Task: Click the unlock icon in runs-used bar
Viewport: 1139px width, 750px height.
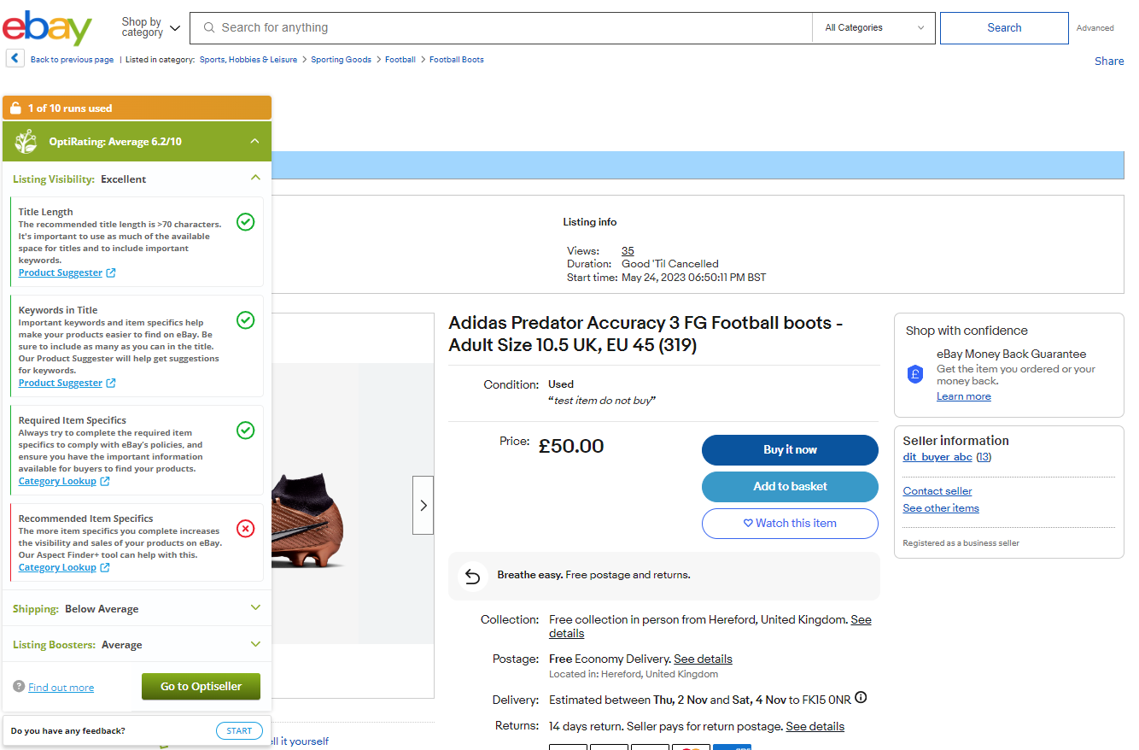Action: point(15,108)
